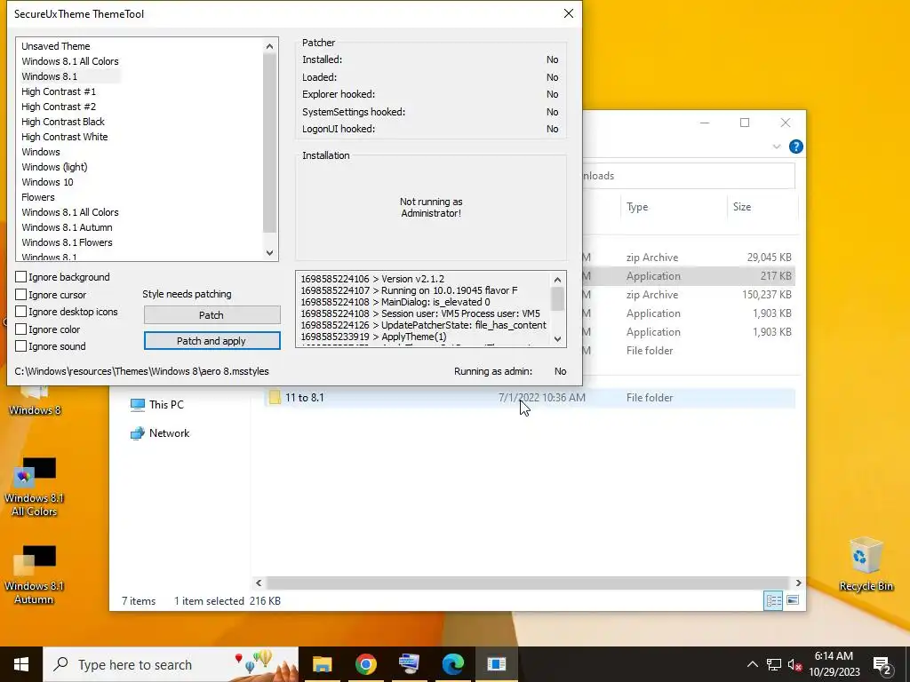Close the SecureUxTheme ThemeTool window

569,13
